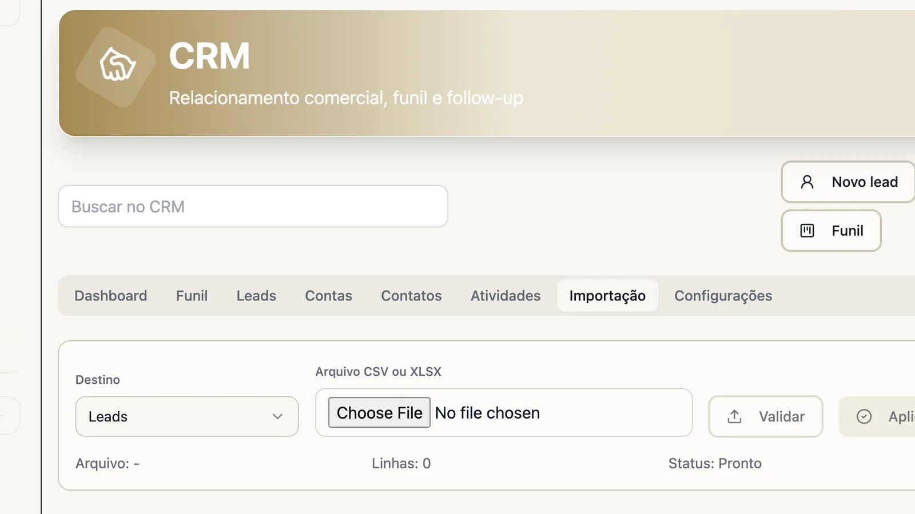Click the kanban board icon in Funil button

point(807,231)
